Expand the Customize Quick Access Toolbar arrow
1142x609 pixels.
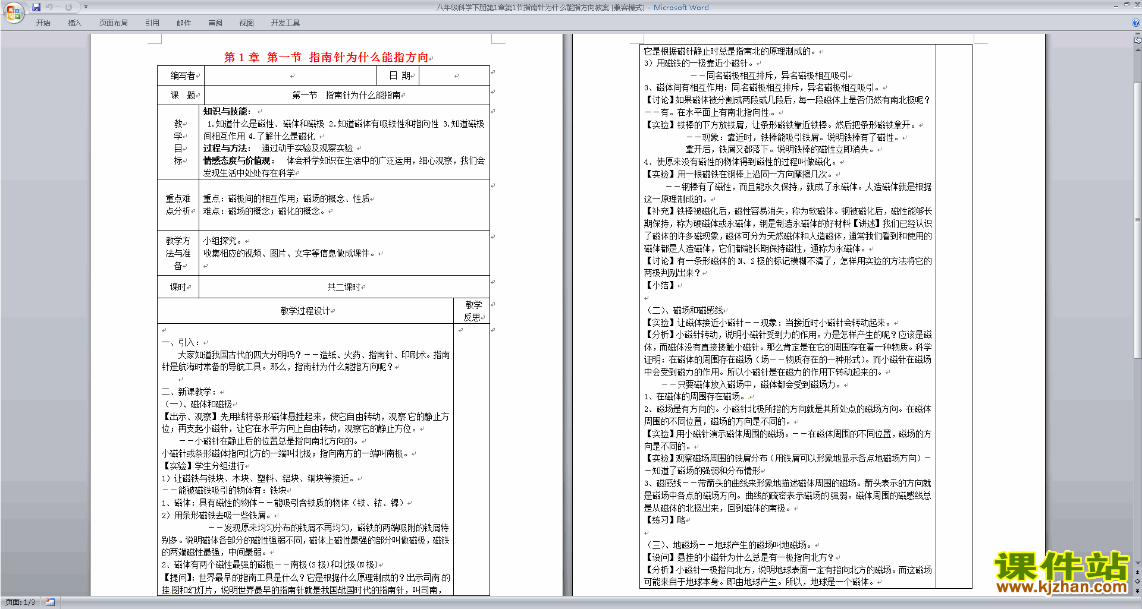[86, 7]
